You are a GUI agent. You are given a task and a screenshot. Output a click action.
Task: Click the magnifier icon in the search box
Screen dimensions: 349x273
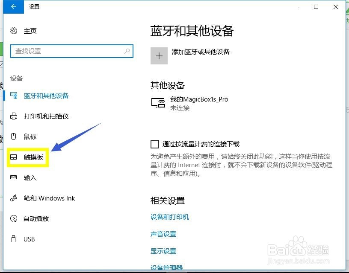click(127, 51)
